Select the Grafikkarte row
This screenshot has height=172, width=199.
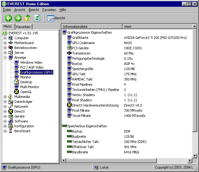pyautogui.click(x=127, y=38)
